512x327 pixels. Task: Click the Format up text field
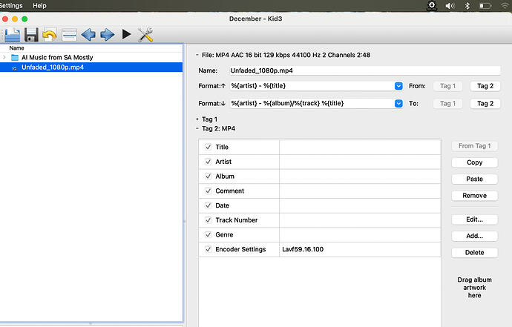click(x=312, y=86)
